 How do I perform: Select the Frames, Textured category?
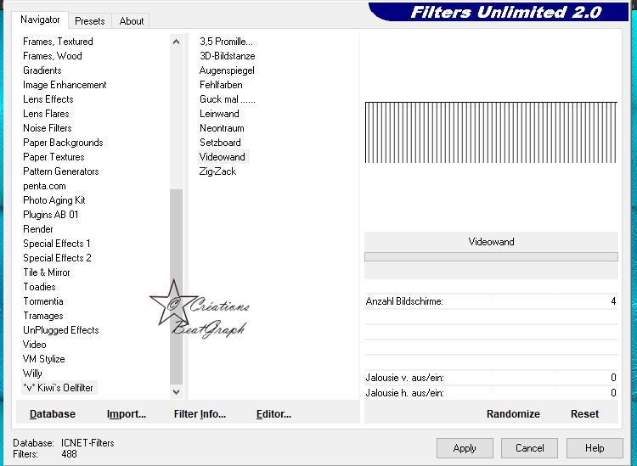(58, 42)
